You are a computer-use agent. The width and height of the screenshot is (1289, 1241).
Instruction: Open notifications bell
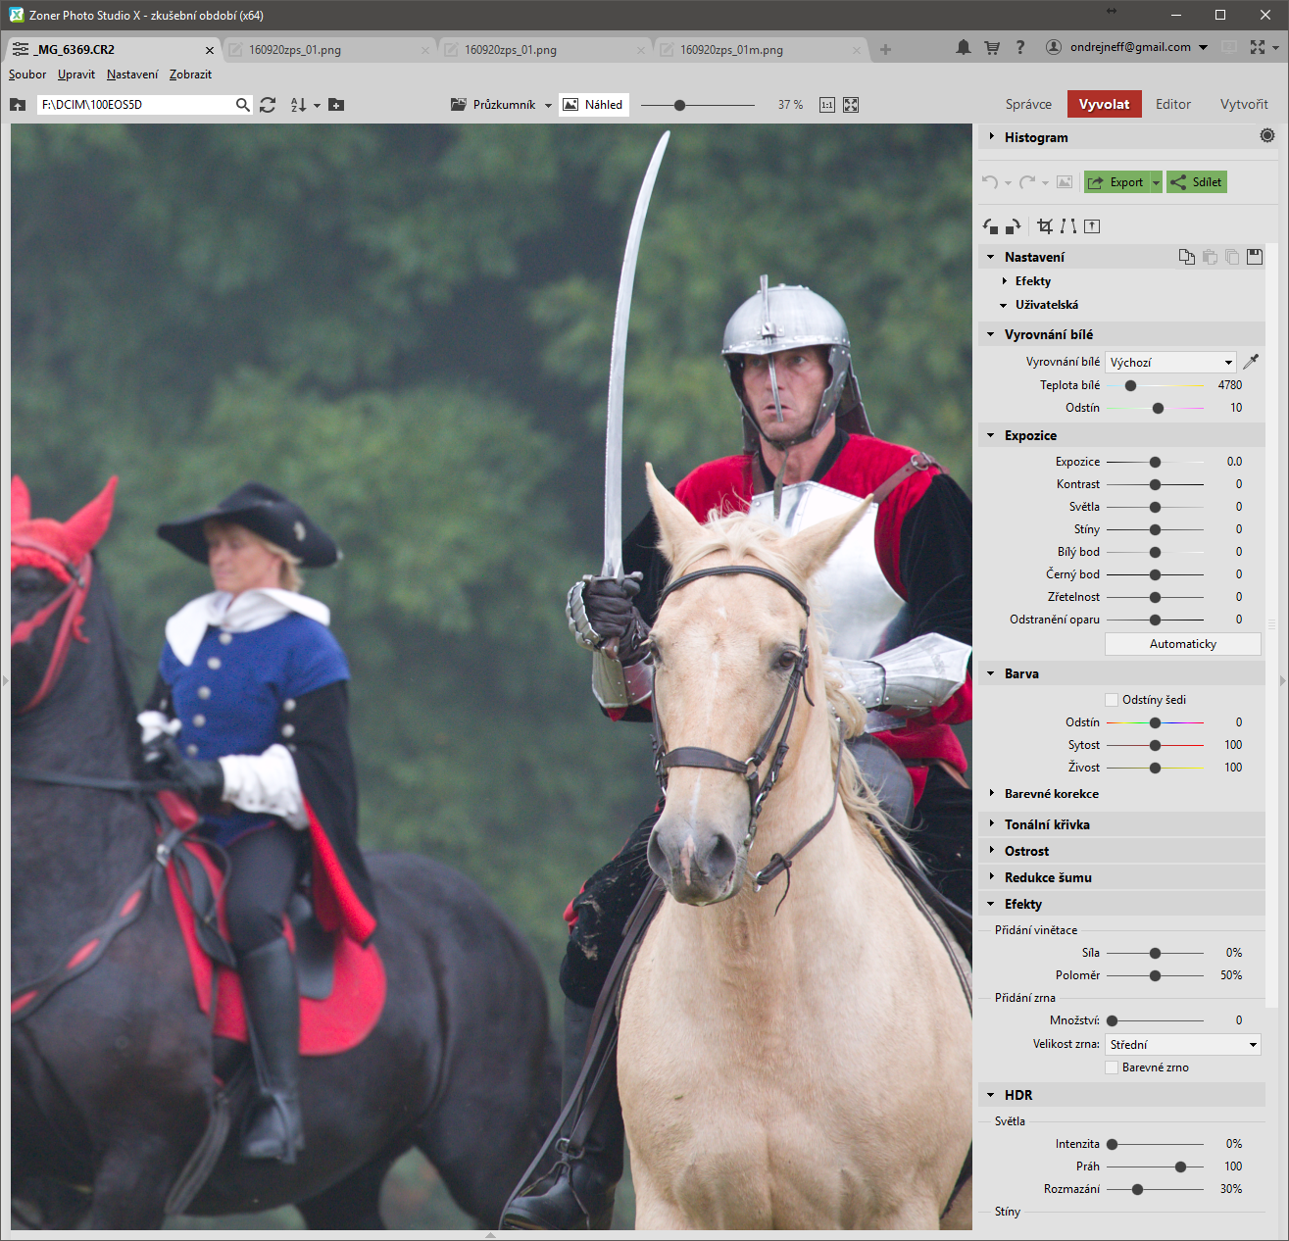[964, 47]
